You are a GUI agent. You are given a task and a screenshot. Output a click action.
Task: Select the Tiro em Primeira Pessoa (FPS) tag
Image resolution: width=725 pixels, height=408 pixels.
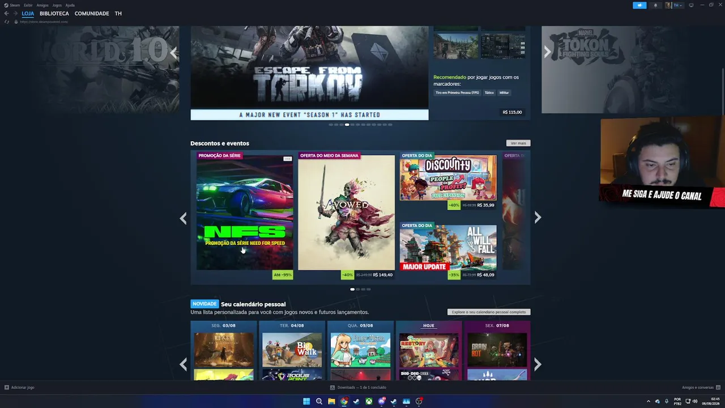click(x=457, y=92)
